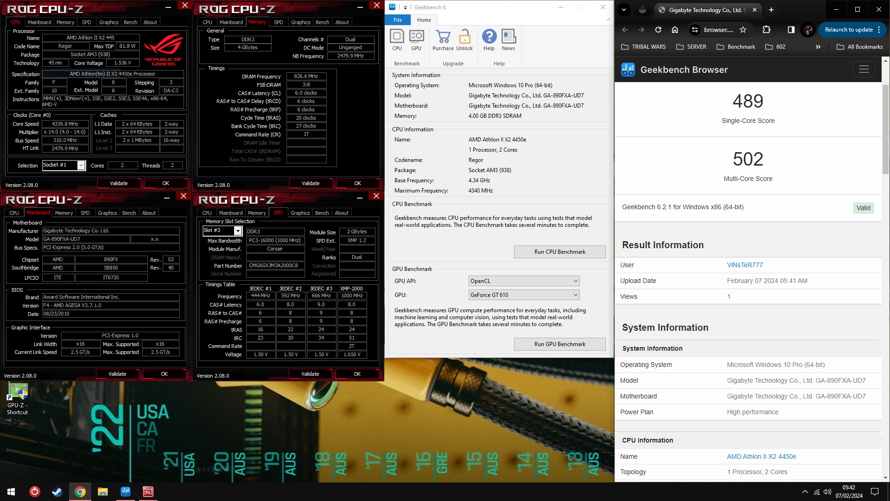The width and height of the screenshot is (890, 501).
Task: Show more bookmarks chevron in Chrome
Action: click(818, 47)
